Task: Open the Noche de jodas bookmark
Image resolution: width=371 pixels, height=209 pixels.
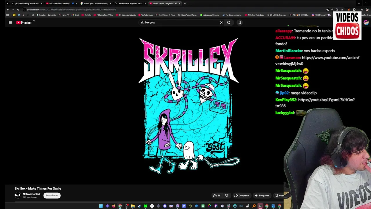Action: click(126, 15)
